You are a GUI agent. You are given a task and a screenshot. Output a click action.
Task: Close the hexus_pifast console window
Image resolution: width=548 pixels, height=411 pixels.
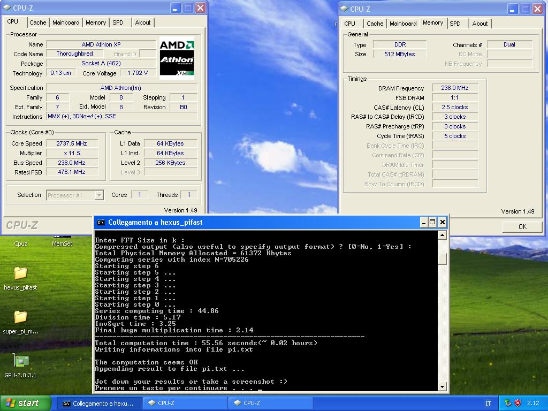tap(442, 222)
